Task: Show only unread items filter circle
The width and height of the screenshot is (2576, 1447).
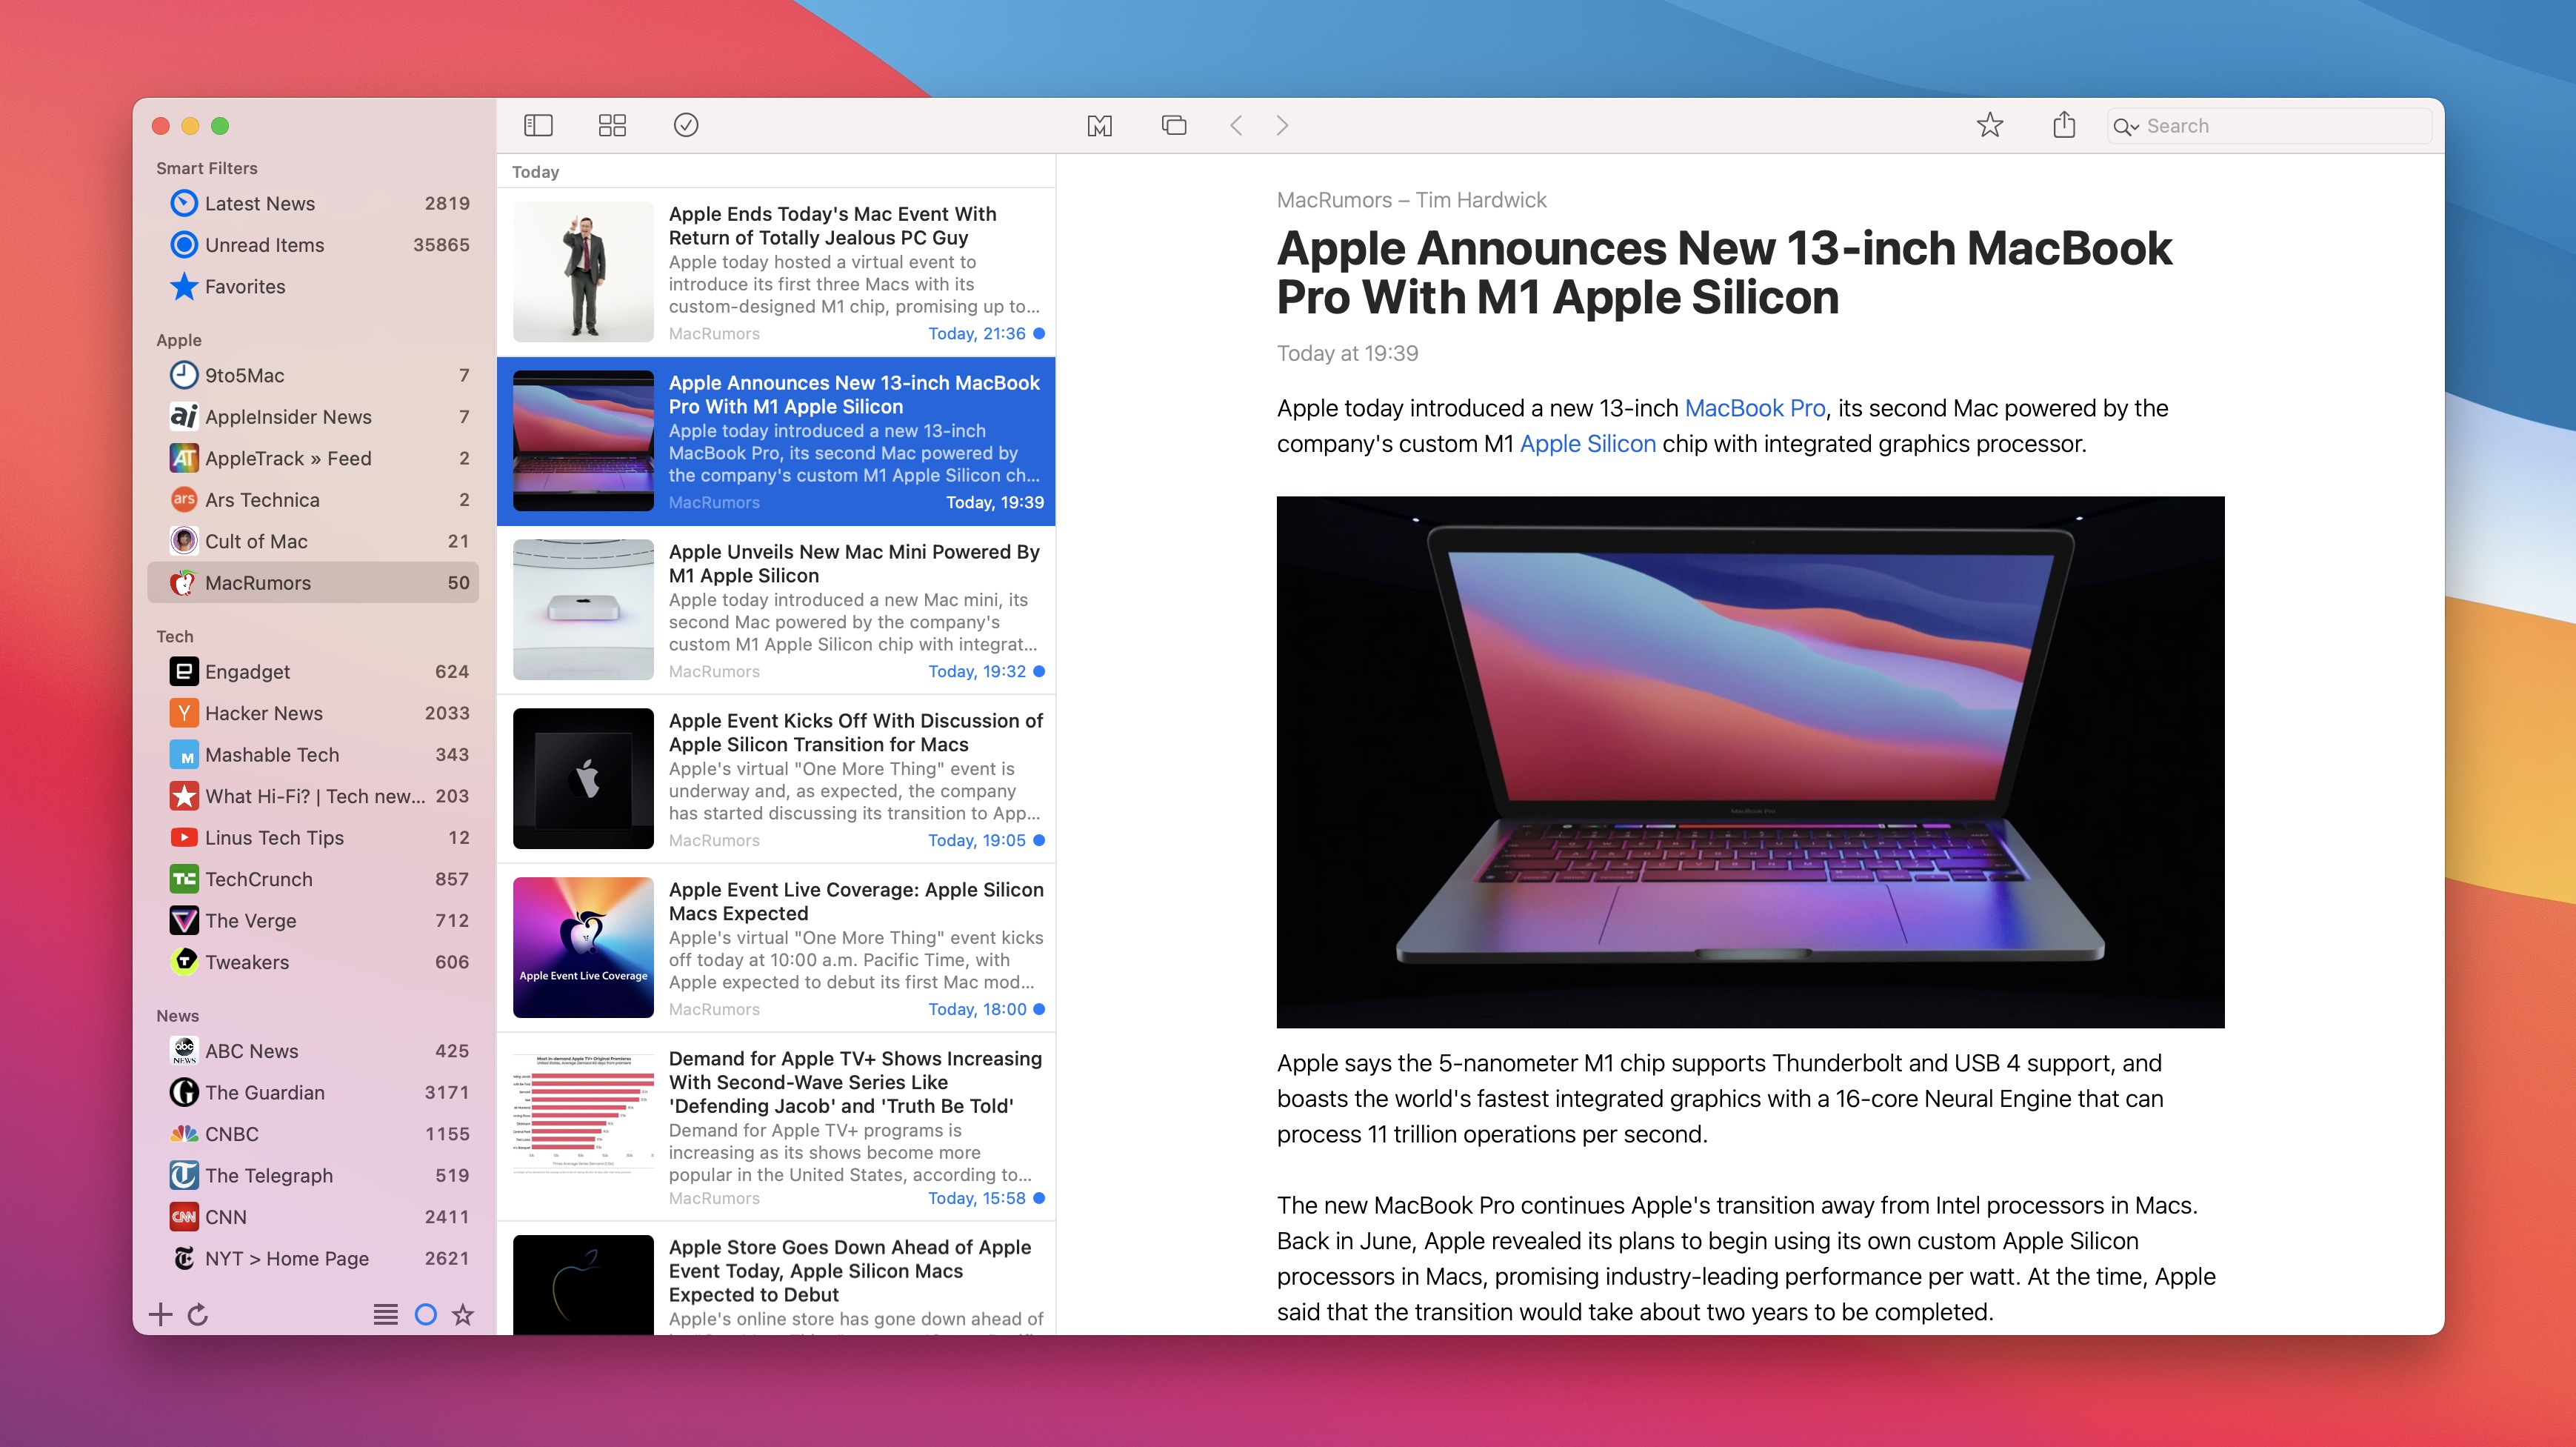Action: pyautogui.click(x=425, y=1315)
